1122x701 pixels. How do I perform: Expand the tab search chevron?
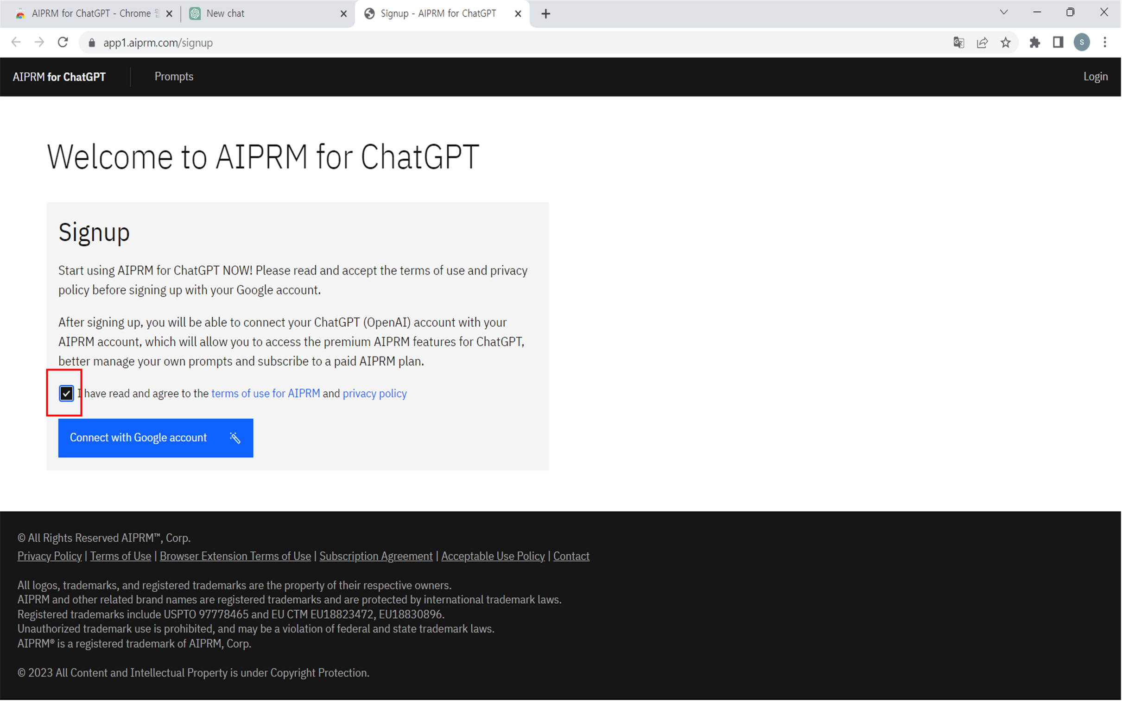pyautogui.click(x=1004, y=13)
